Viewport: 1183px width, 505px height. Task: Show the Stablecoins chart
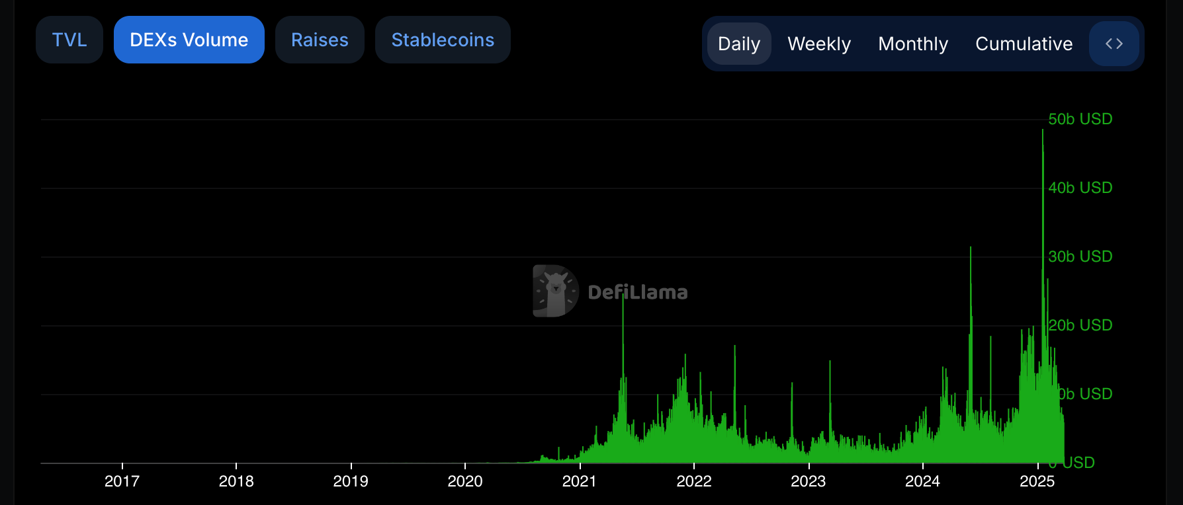(443, 40)
